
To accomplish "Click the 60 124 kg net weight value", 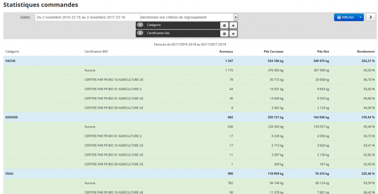I will tap(322, 183).
